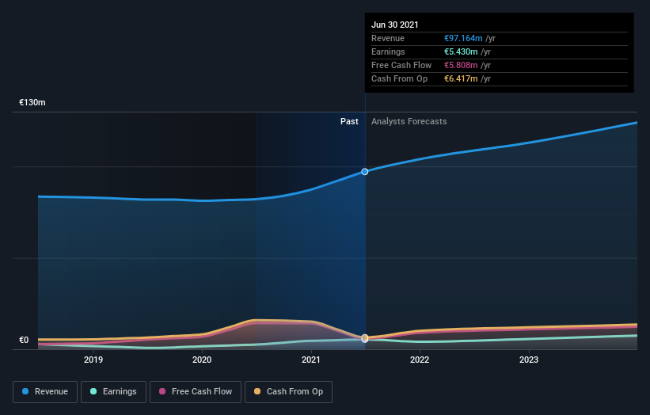
Task: Click the Analysts Forecasts label
Action: (x=409, y=121)
